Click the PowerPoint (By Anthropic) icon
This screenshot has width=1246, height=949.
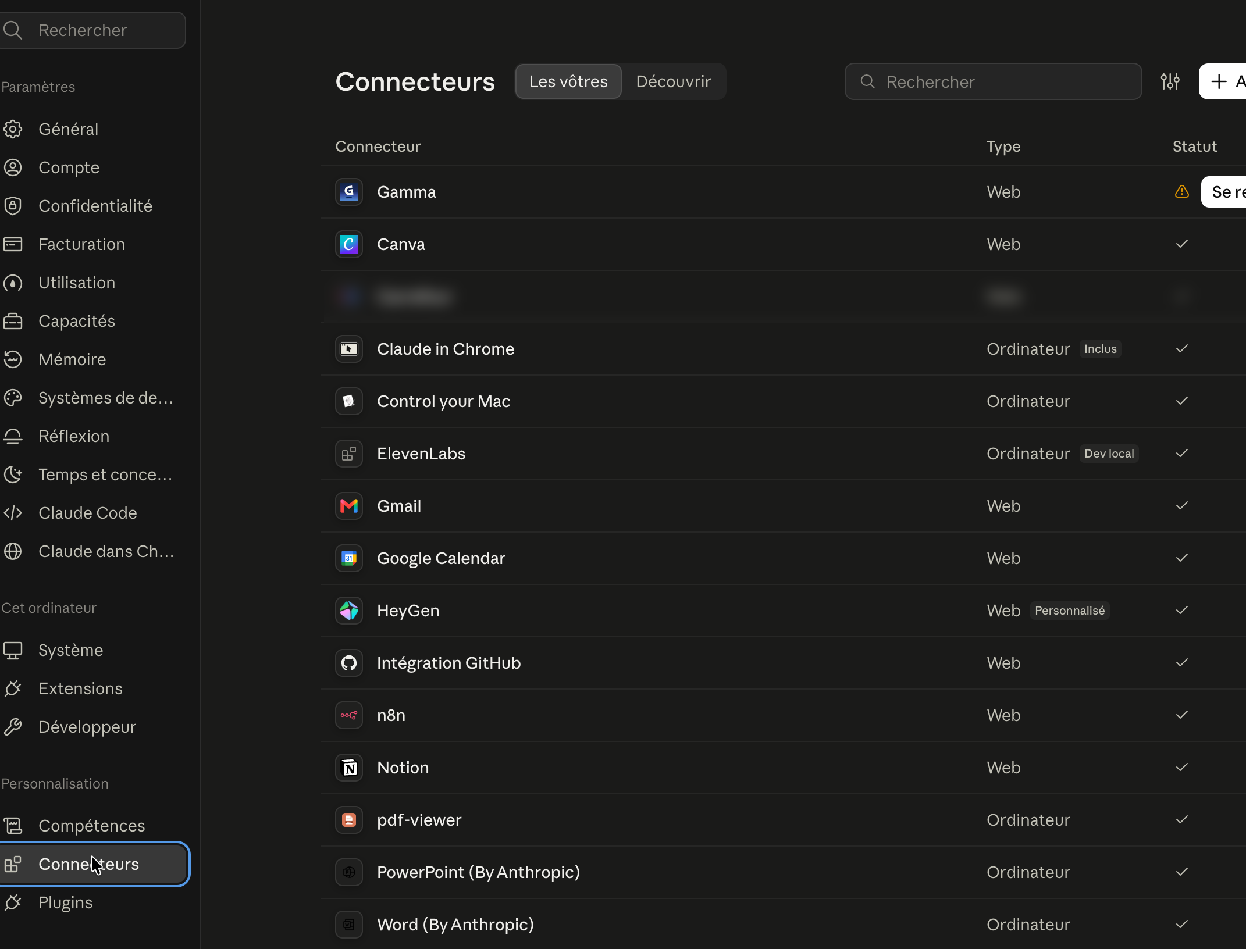click(x=349, y=872)
